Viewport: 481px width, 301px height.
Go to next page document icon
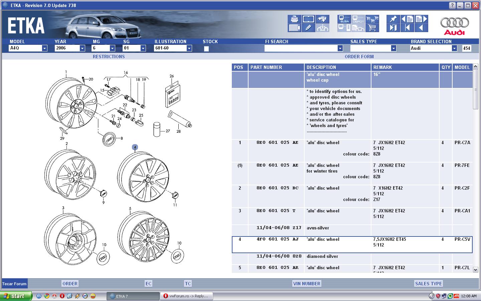pyautogui.click(x=421, y=19)
